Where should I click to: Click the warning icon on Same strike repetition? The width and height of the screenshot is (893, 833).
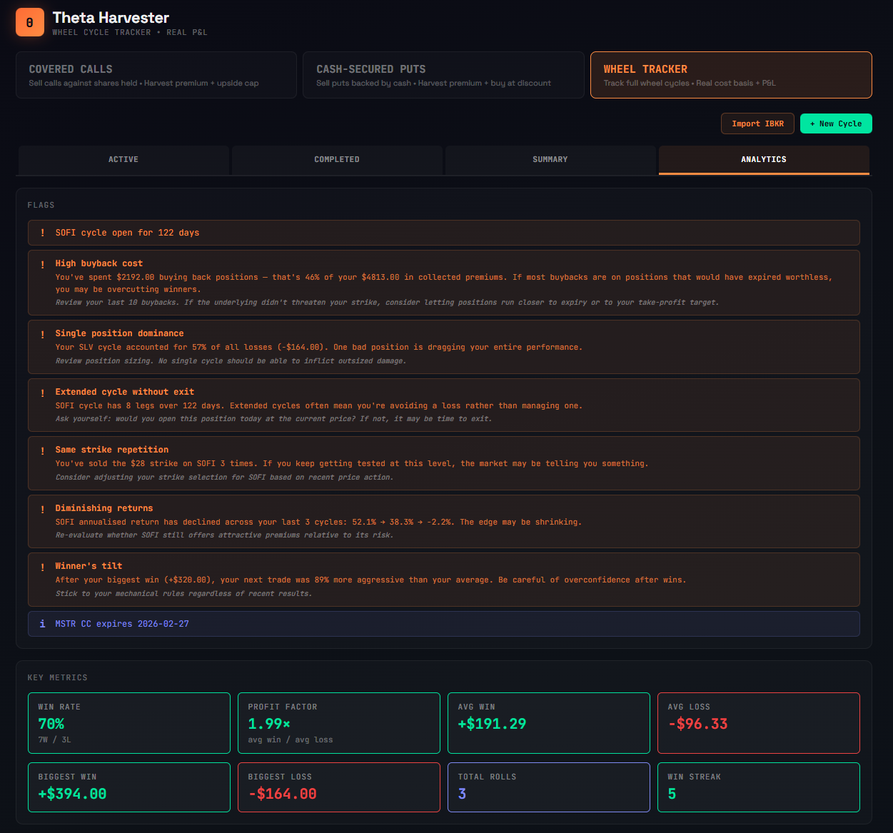42,450
